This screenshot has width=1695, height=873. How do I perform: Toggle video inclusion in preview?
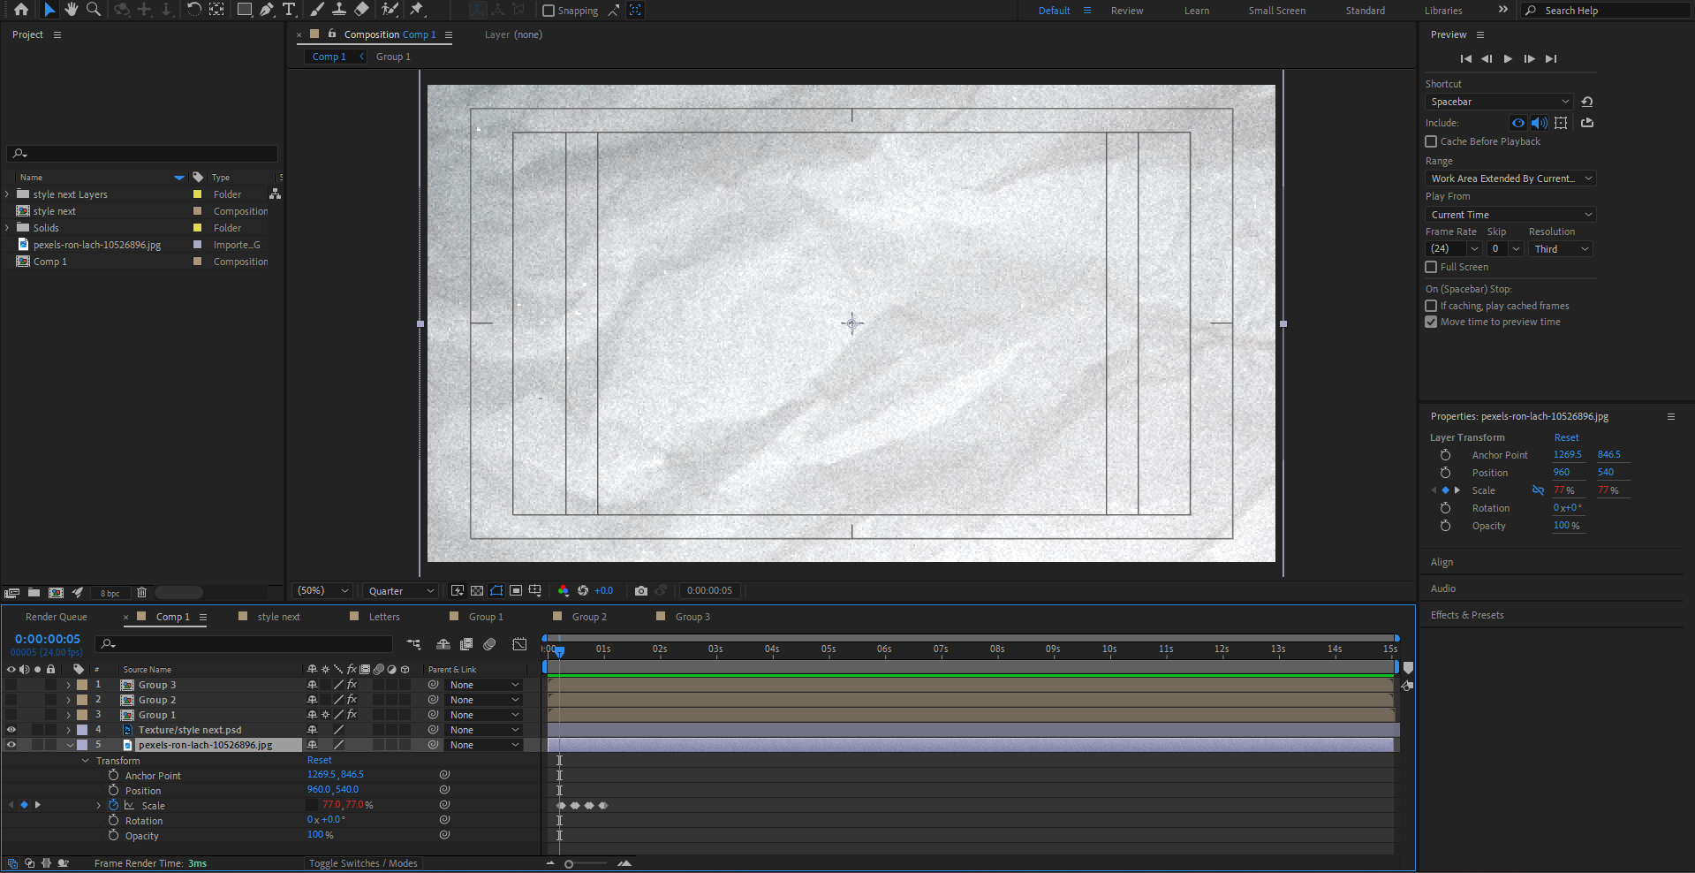coord(1518,123)
